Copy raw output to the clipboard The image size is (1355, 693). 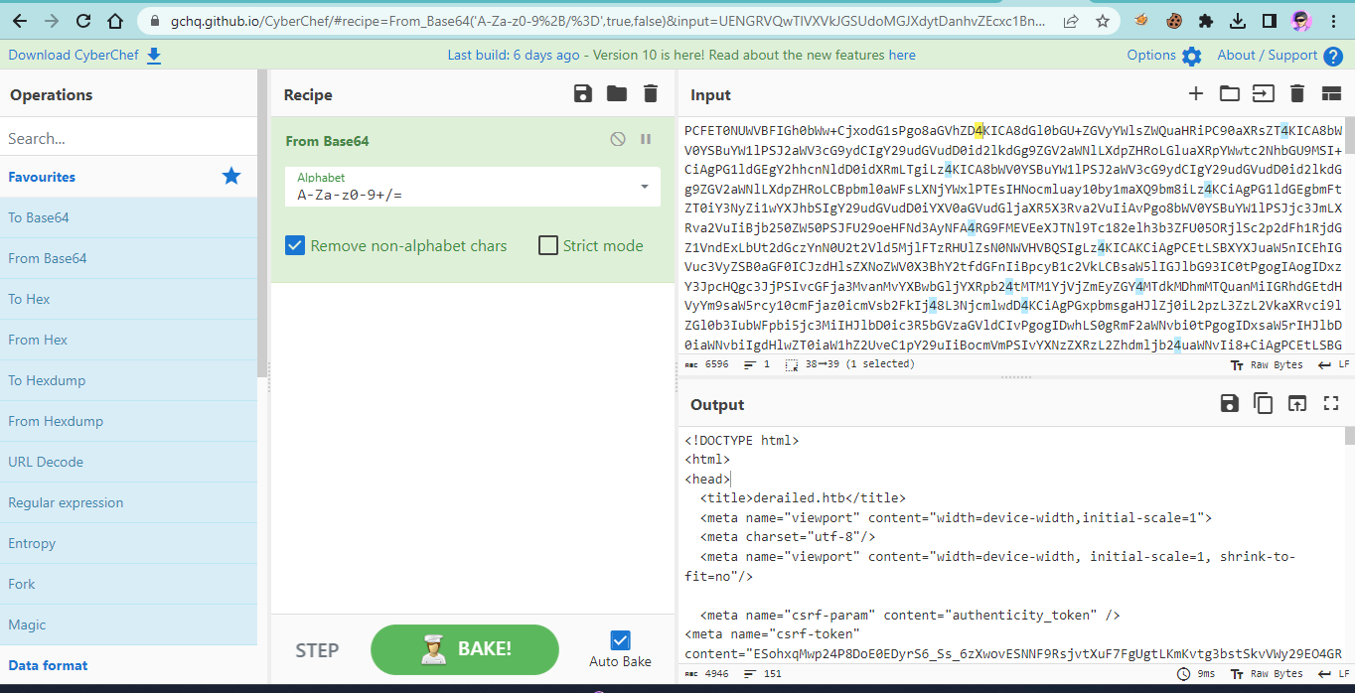(x=1264, y=403)
